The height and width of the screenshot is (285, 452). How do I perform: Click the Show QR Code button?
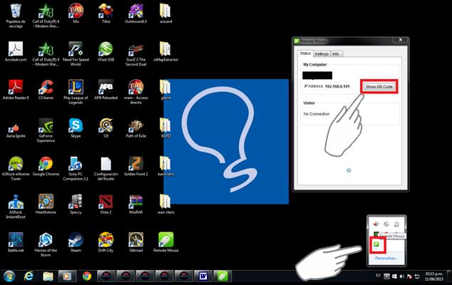pos(379,86)
